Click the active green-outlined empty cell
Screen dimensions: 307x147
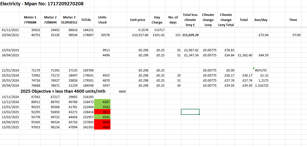(190, 112)
